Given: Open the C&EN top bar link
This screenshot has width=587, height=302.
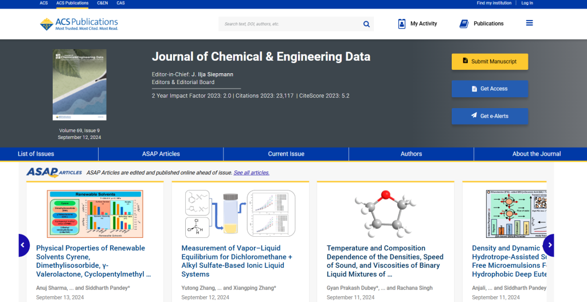Looking at the screenshot, I should pyautogui.click(x=102, y=3).
